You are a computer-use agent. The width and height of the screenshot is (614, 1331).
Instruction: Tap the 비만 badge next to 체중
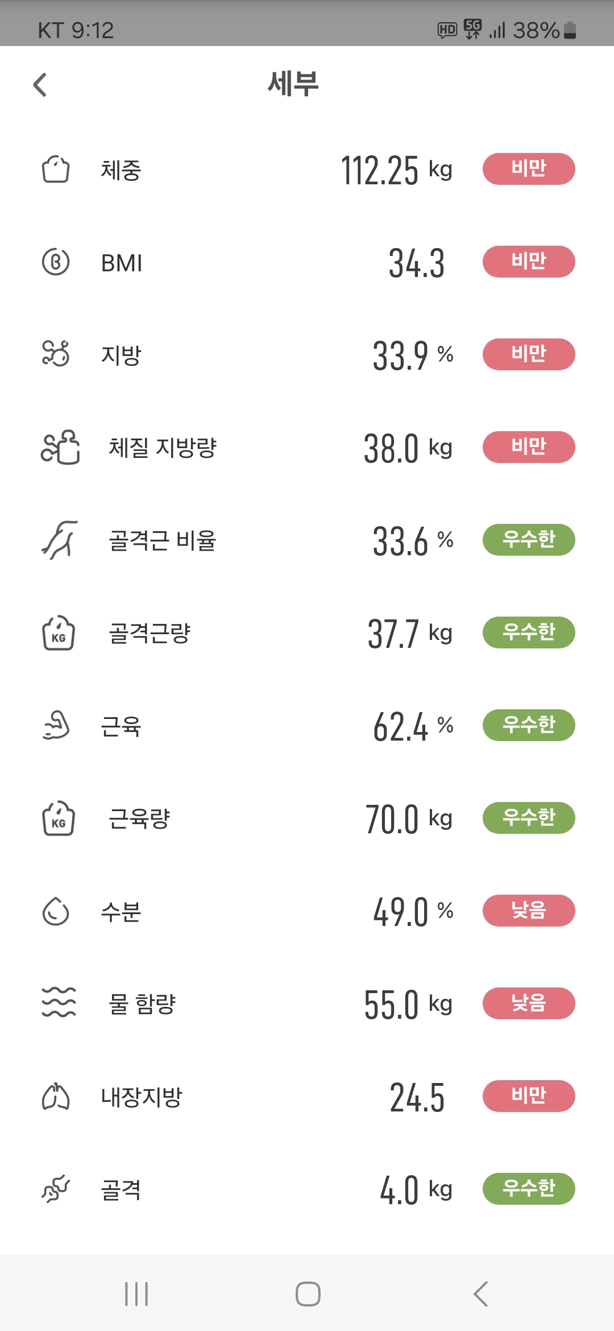click(529, 169)
